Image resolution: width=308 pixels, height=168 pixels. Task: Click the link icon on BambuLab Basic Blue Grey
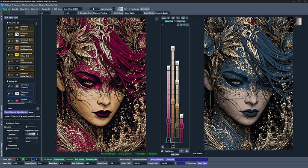point(9,41)
